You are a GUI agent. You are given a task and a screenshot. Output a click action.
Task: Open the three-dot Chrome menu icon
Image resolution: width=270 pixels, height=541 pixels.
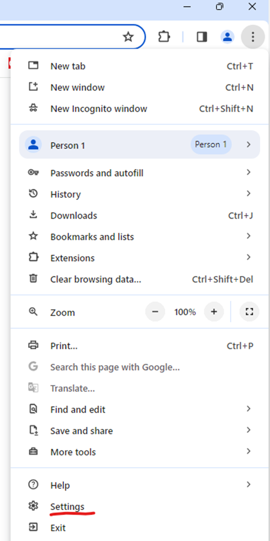(253, 37)
